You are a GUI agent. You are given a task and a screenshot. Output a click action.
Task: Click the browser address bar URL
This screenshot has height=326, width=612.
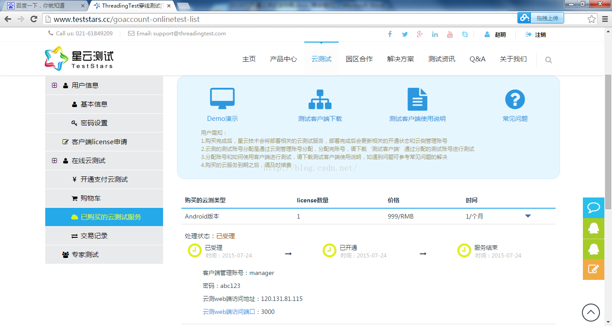[x=126, y=19]
